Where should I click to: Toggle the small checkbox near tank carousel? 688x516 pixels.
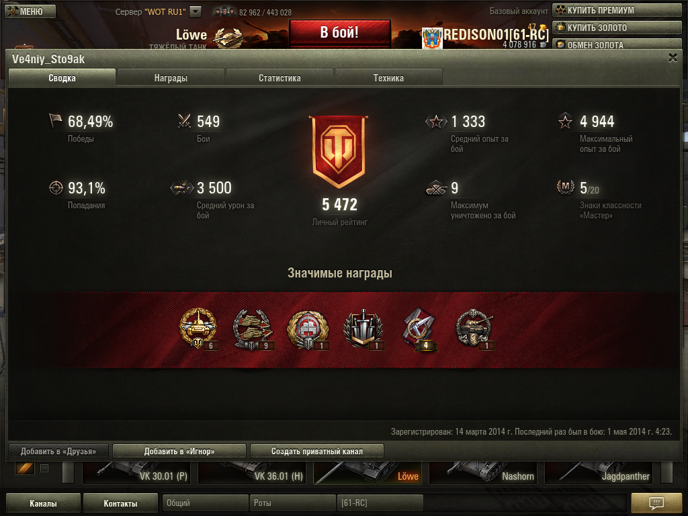point(44,468)
